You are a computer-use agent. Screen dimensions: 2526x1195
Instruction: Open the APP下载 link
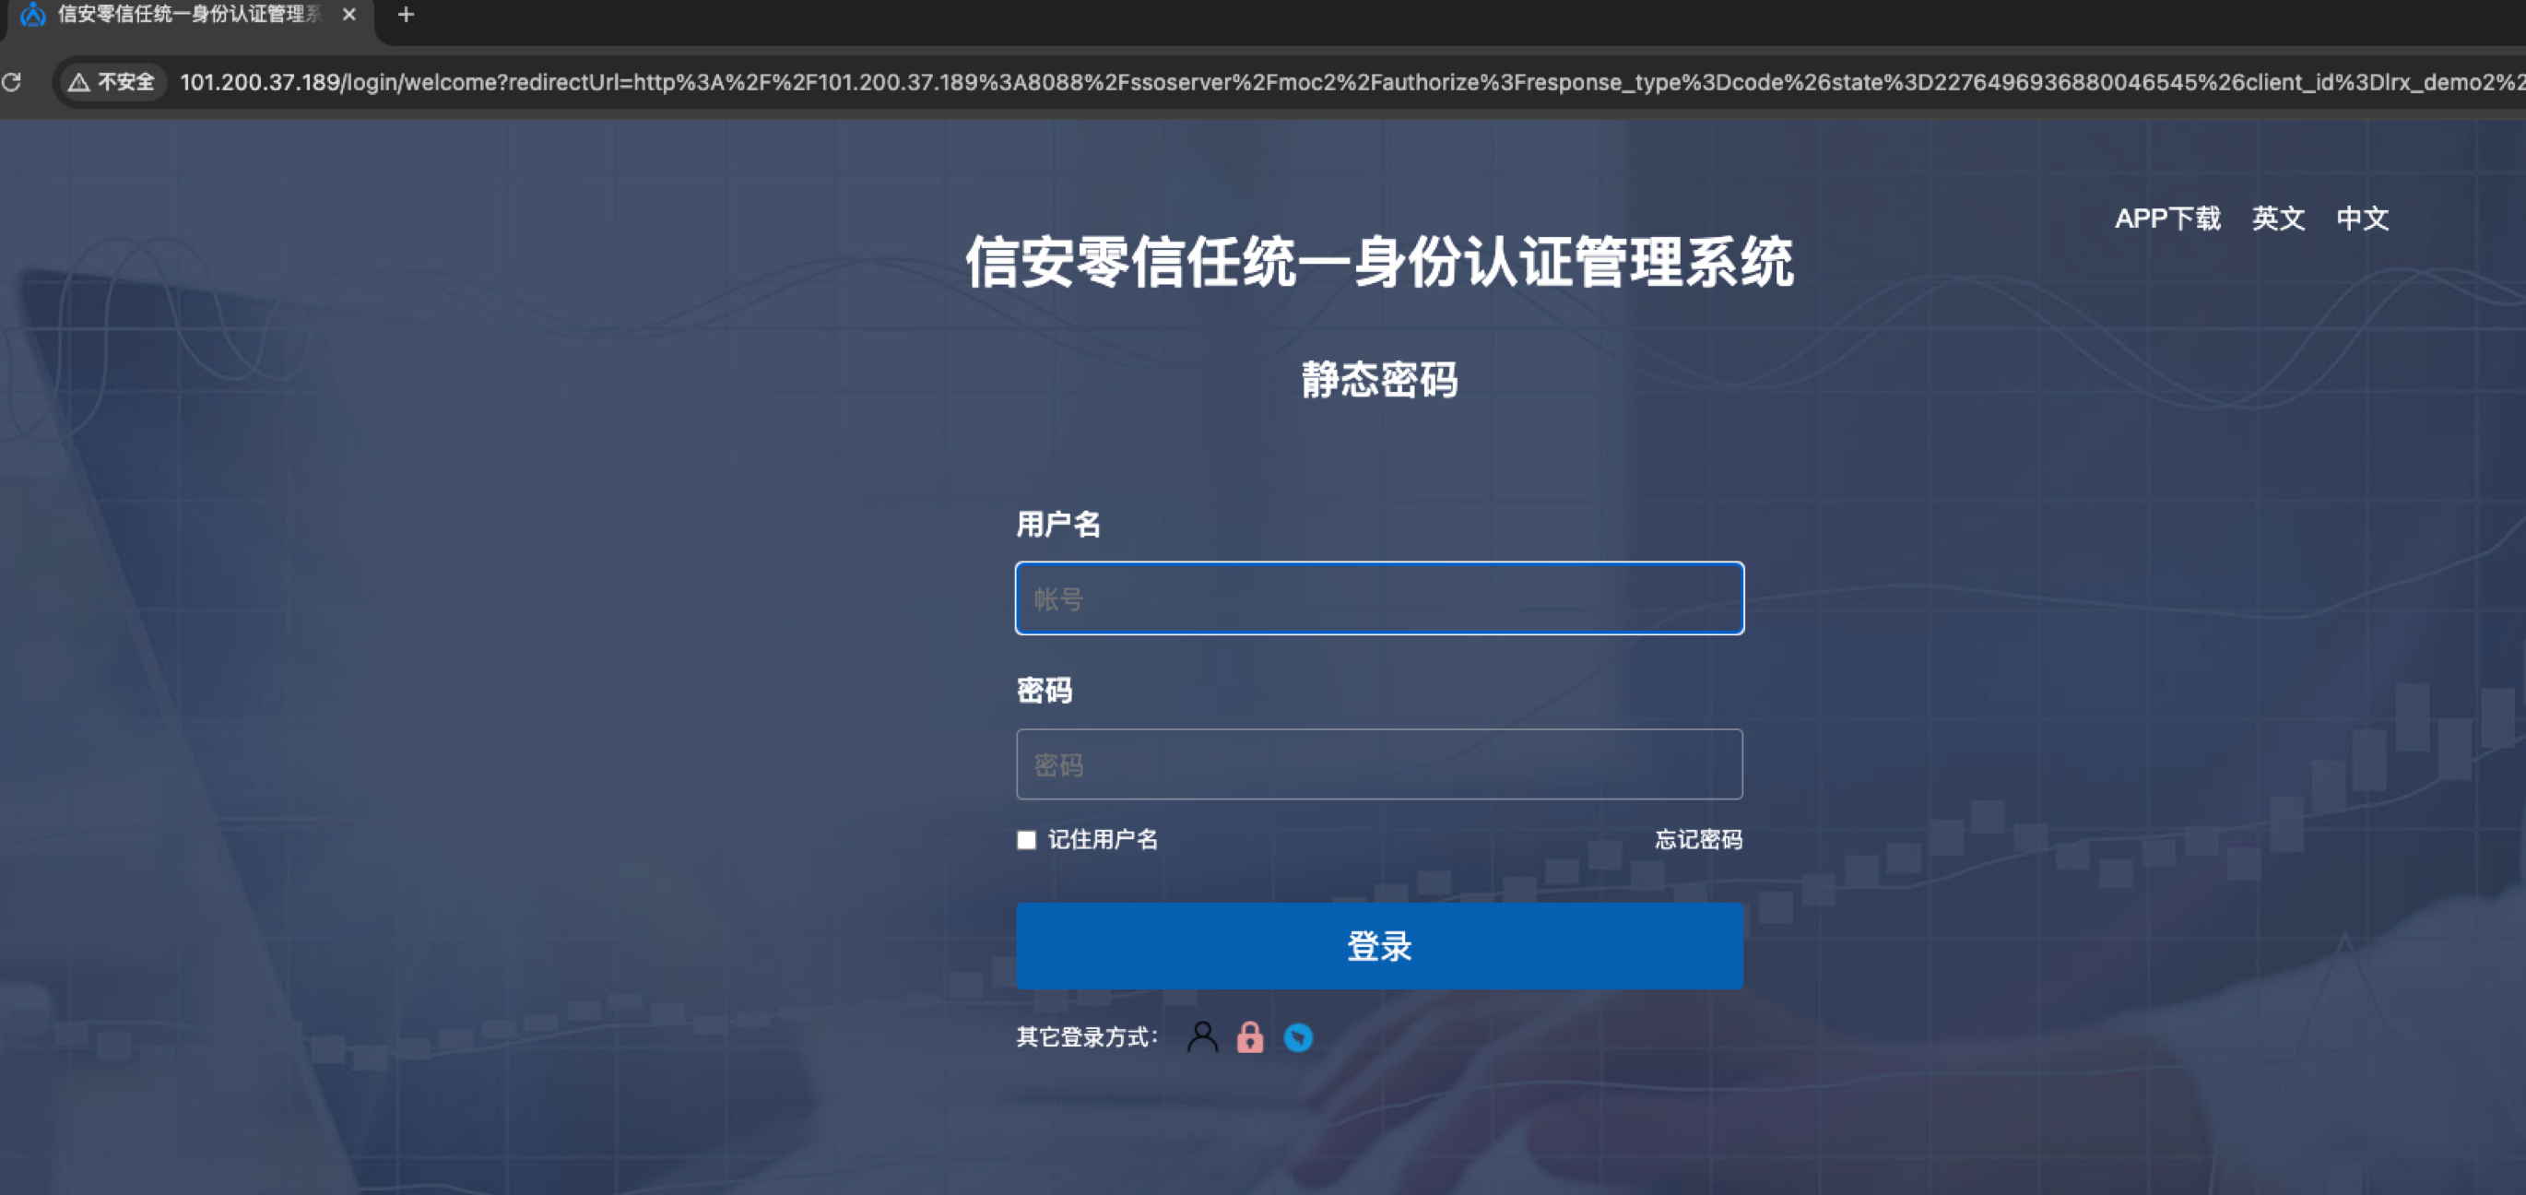click(2167, 218)
